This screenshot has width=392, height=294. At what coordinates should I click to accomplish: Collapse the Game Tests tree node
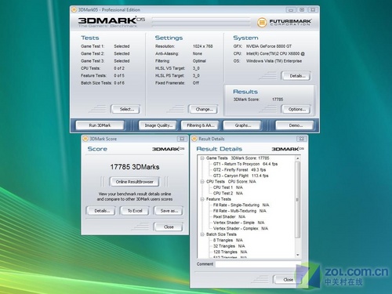tap(202, 158)
